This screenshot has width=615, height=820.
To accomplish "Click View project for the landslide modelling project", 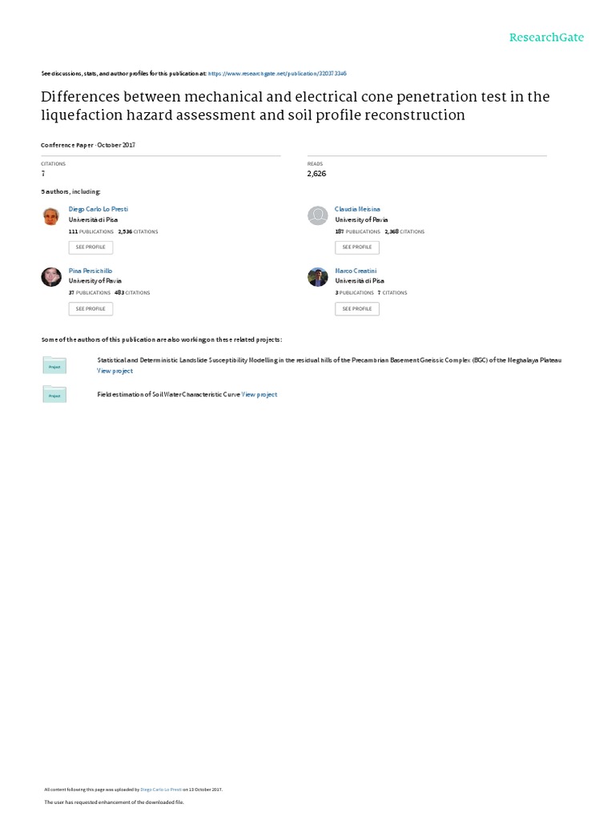I will 115,371.
